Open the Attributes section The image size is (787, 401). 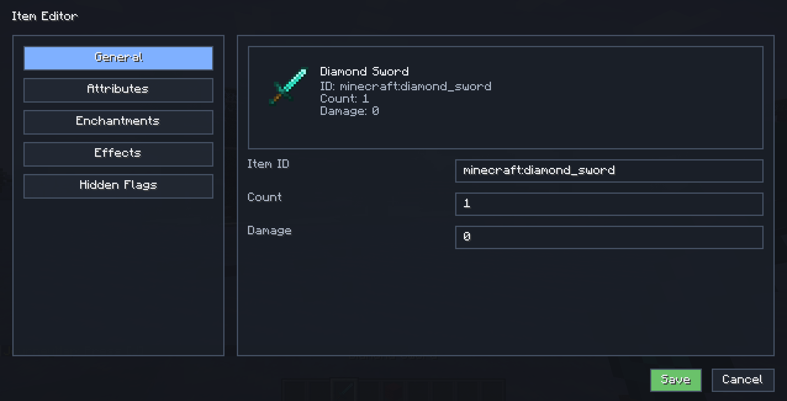tap(118, 90)
